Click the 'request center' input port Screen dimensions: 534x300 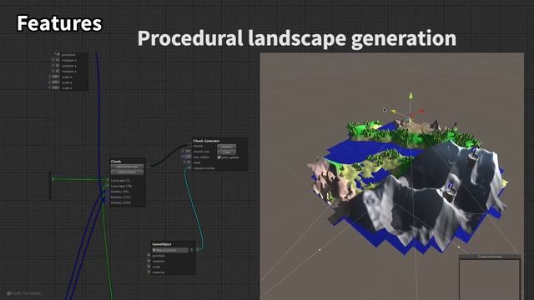click(189, 167)
